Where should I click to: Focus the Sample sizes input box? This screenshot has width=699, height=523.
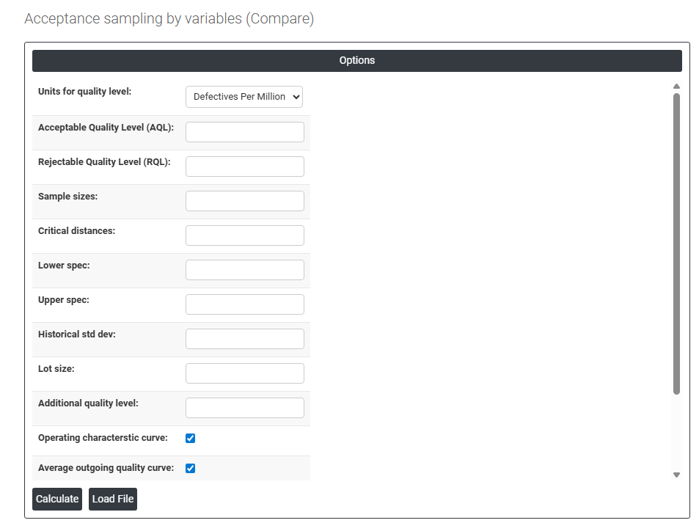pos(244,201)
